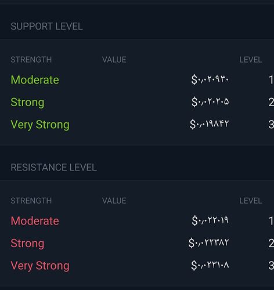Click the Moderate resistance value $۰٫۰۲۲۰۱۹
The height and width of the screenshot is (290, 274).
point(210,220)
